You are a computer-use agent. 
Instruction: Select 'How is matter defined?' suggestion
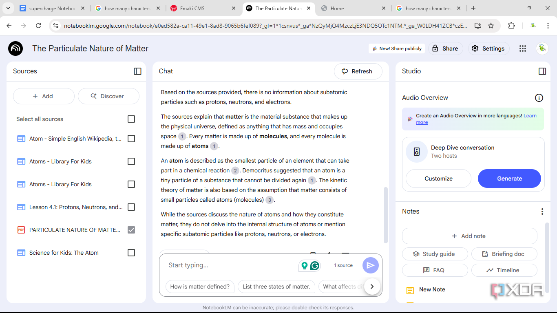(x=200, y=287)
